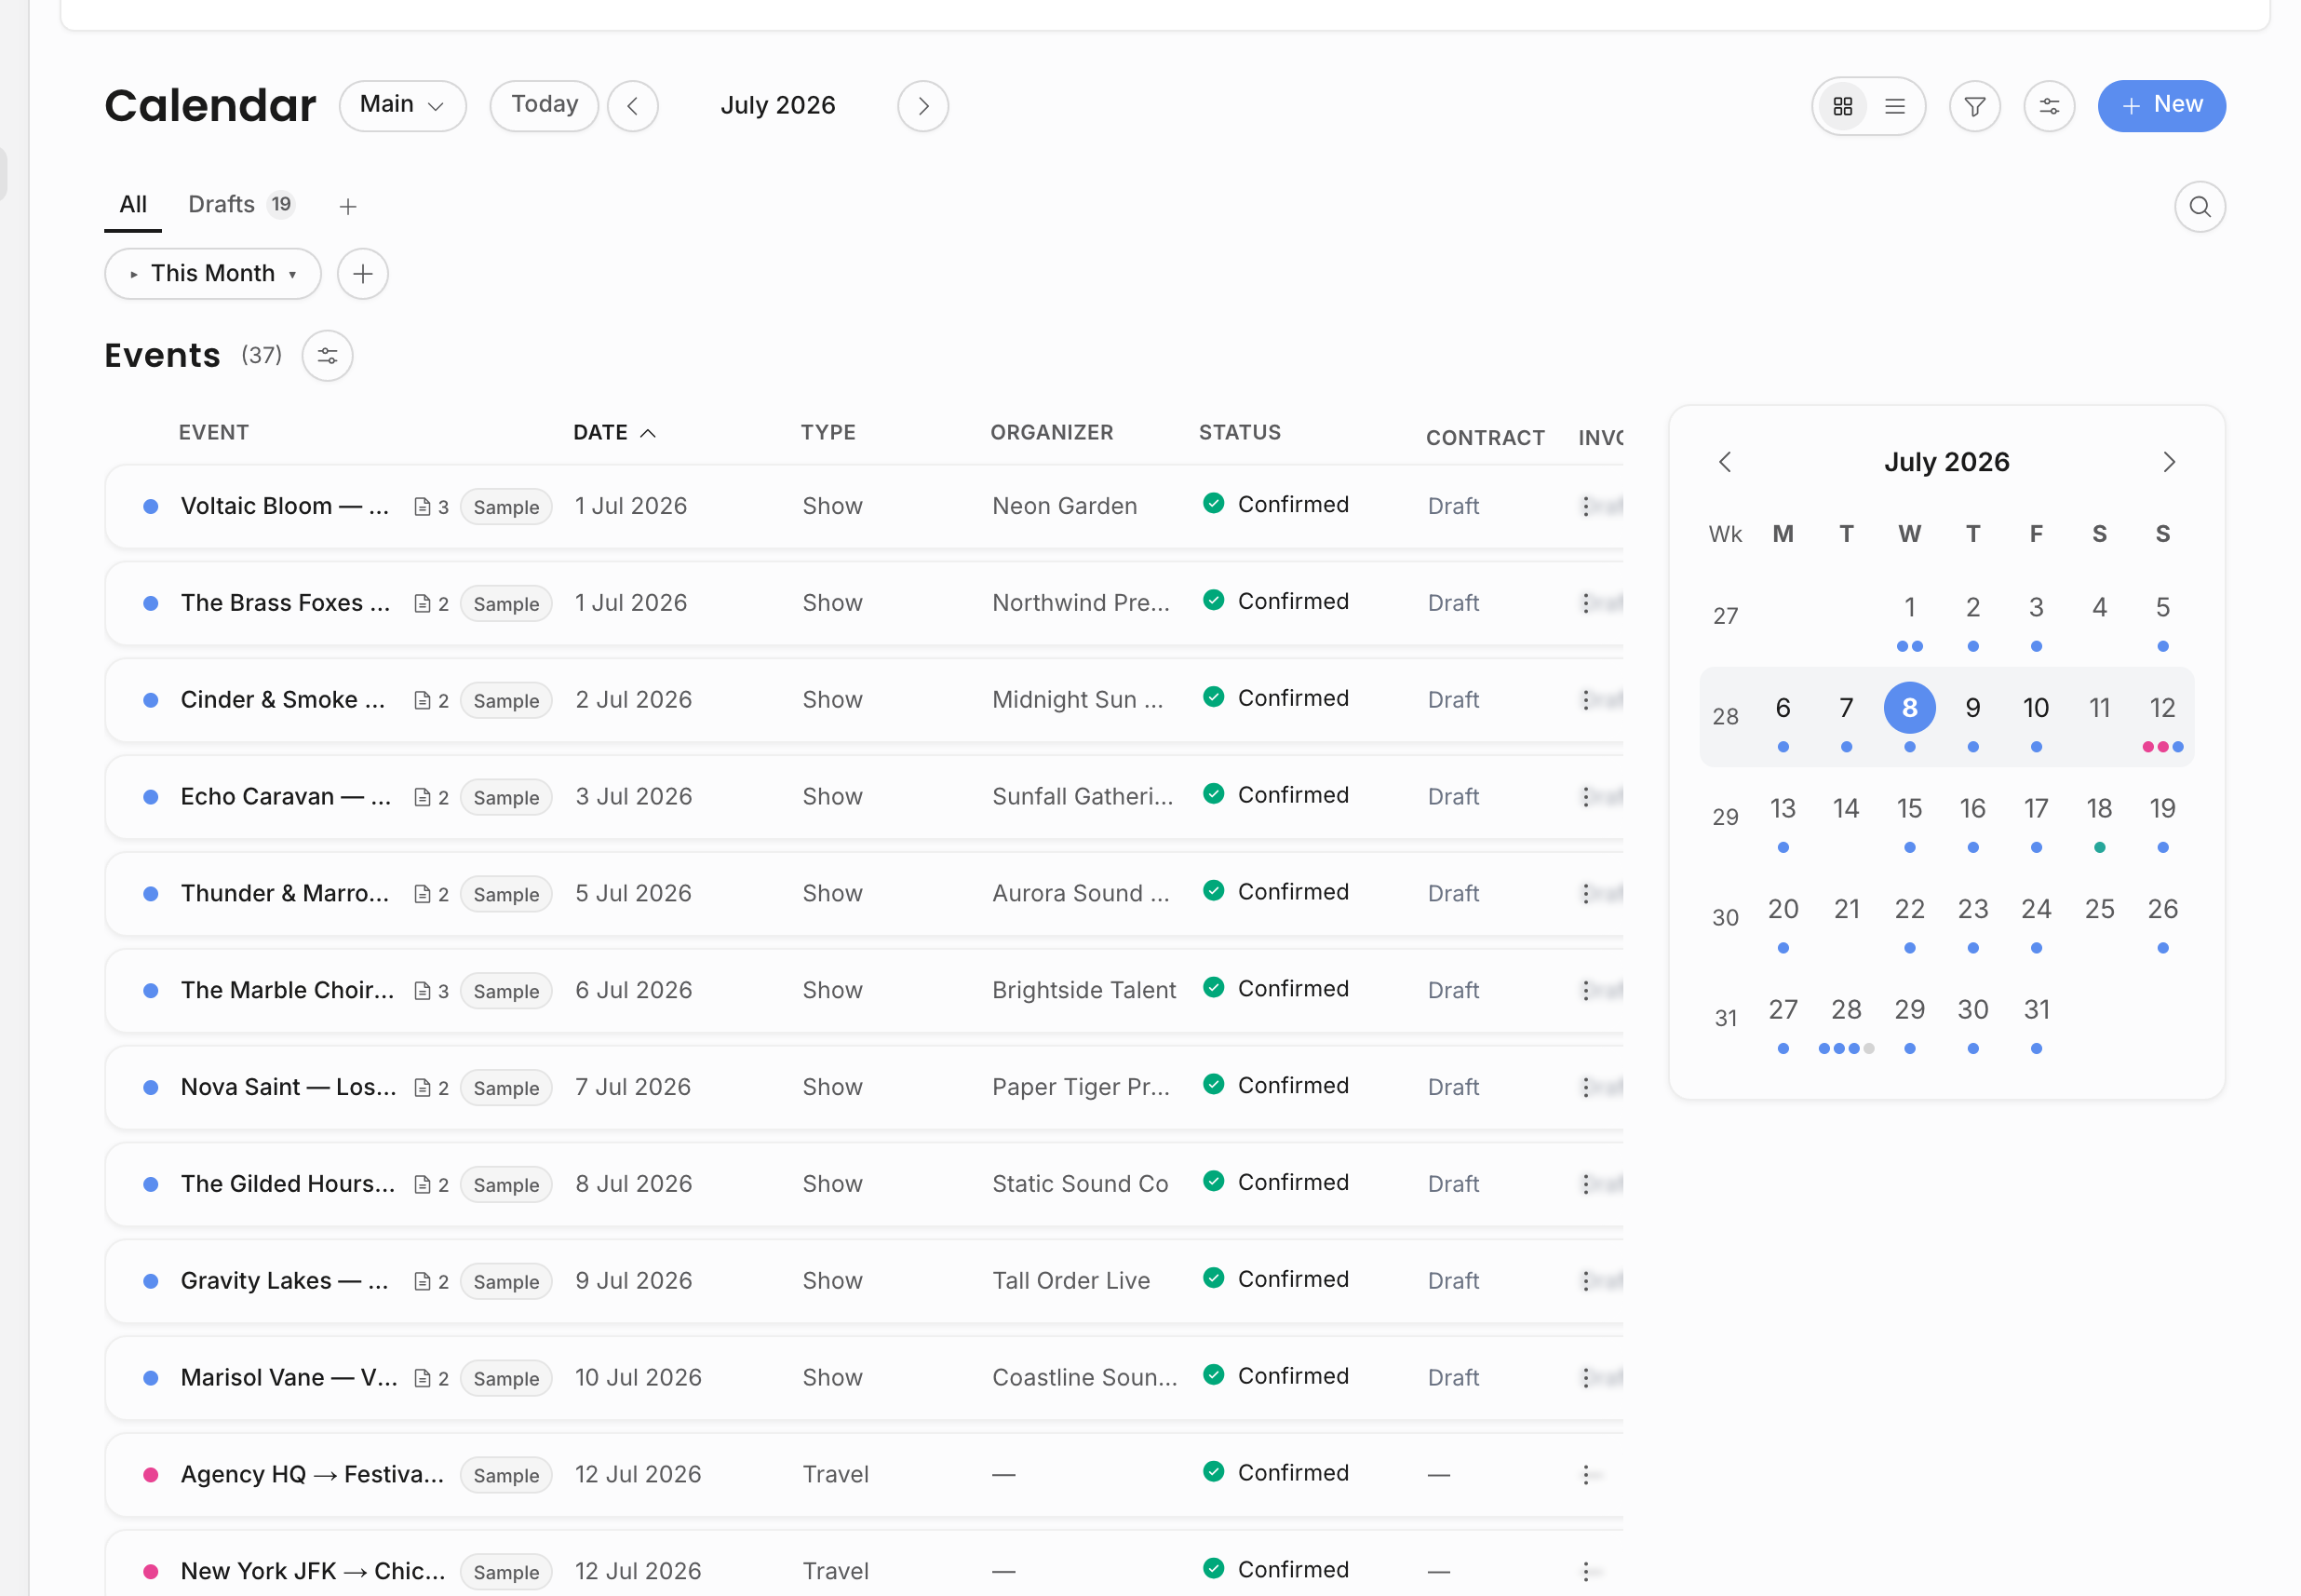
Task: Open row menu for Echo Caravan
Action: pos(1585,797)
